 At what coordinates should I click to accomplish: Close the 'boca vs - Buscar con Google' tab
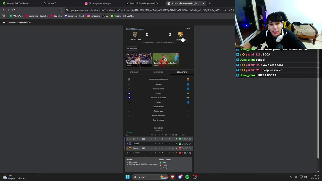point(203,3)
